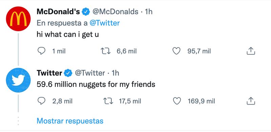Viewport: 271px width, 132px height.
Task: Click the McDonald's account name
Action: (x=58, y=12)
